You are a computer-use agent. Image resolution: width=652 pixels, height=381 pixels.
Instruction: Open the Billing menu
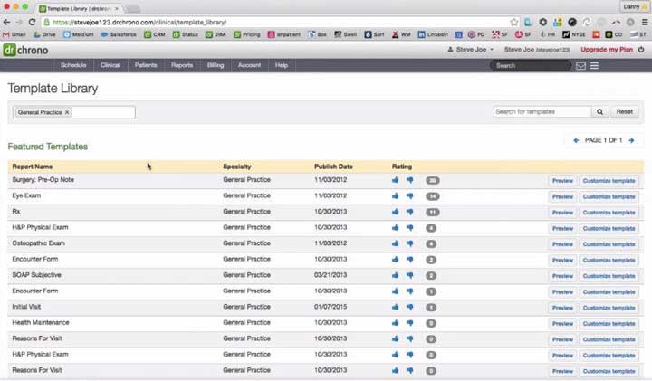pyautogui.click(x=216, y=65)
